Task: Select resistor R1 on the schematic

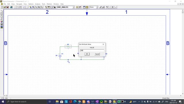Action: point(68,47)
